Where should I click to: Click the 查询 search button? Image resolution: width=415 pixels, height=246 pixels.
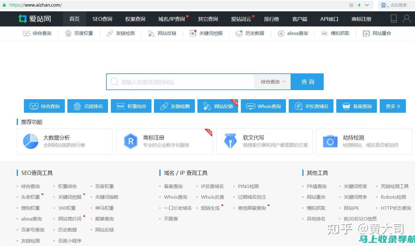point(307,82)
